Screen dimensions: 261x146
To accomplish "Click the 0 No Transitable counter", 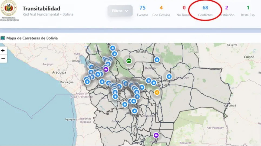I will (x=184, y=11).
